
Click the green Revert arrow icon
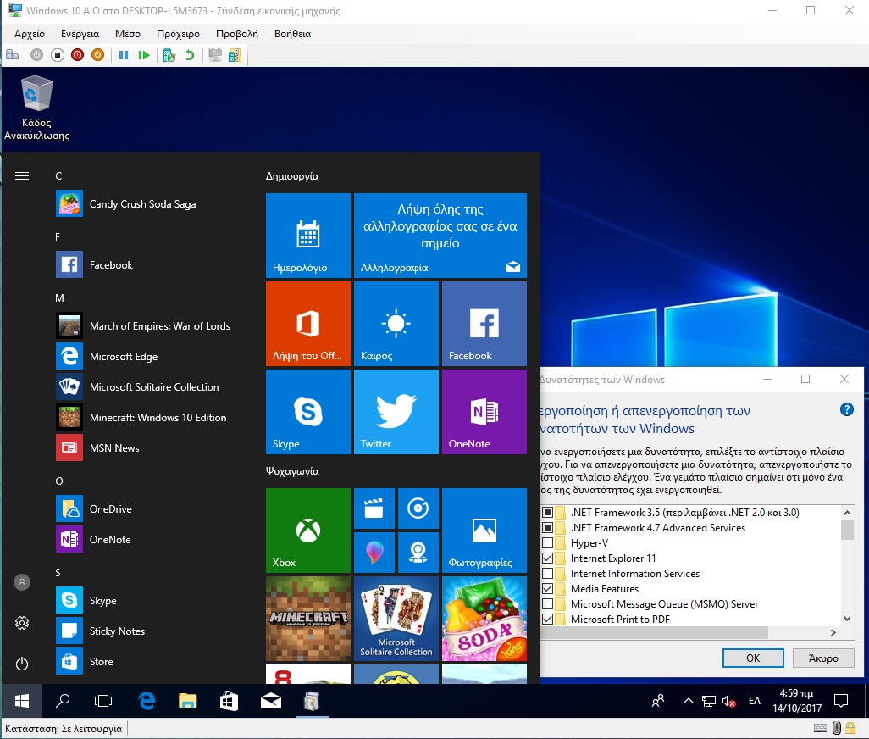[x=190, y=55]
